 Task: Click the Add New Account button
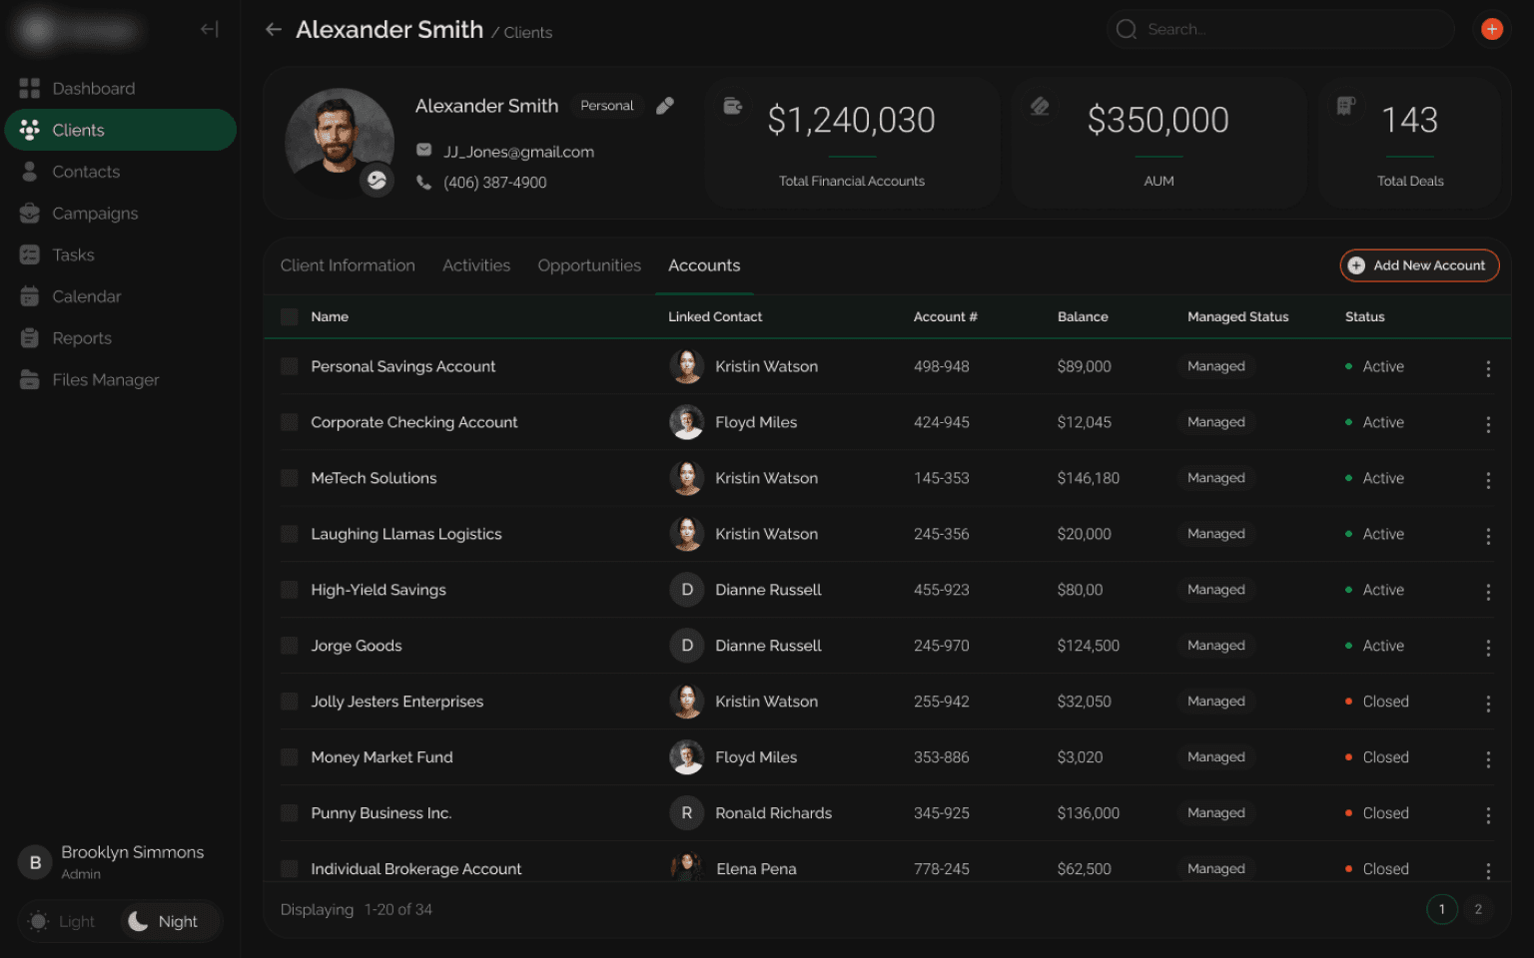[1419, 265]
